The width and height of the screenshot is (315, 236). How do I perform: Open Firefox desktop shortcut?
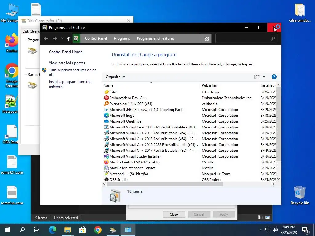pos(12,43)
